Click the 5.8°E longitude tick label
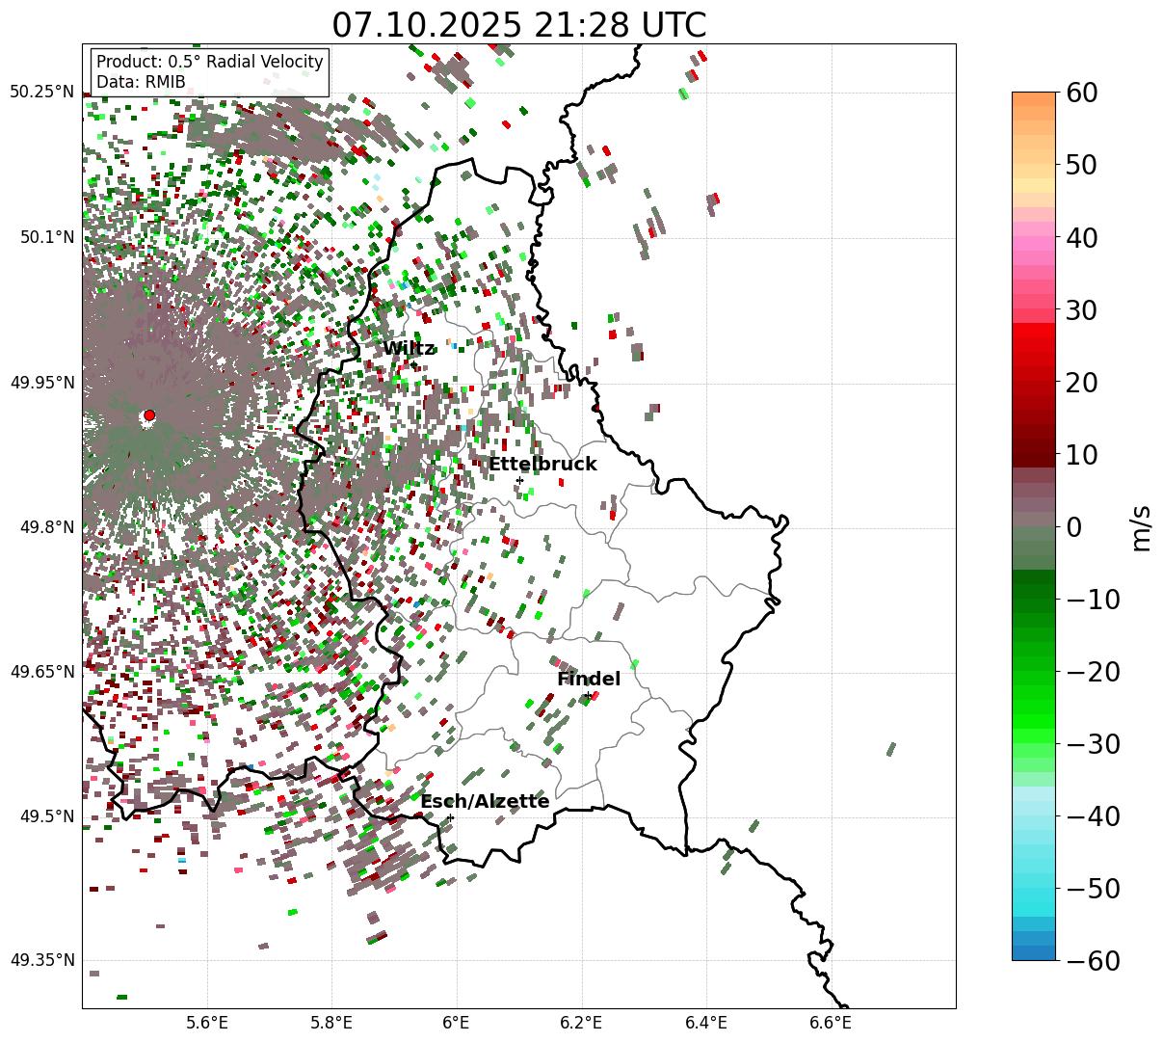 point(332,1023)
